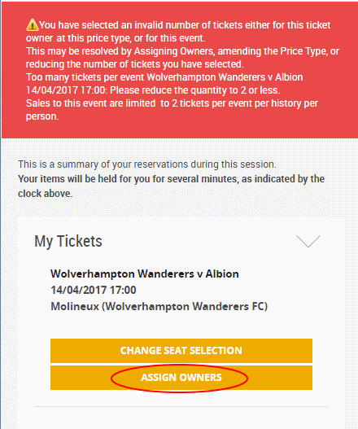Image resolution: width=358 pixels, height=429 pixels.
Task: Select the My Tickets heading
Action: click(x=68, y=241)
